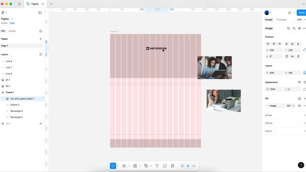Collapse all layers icon in Layers header
The image size is (306, 172).
click(x=41, y=54)
